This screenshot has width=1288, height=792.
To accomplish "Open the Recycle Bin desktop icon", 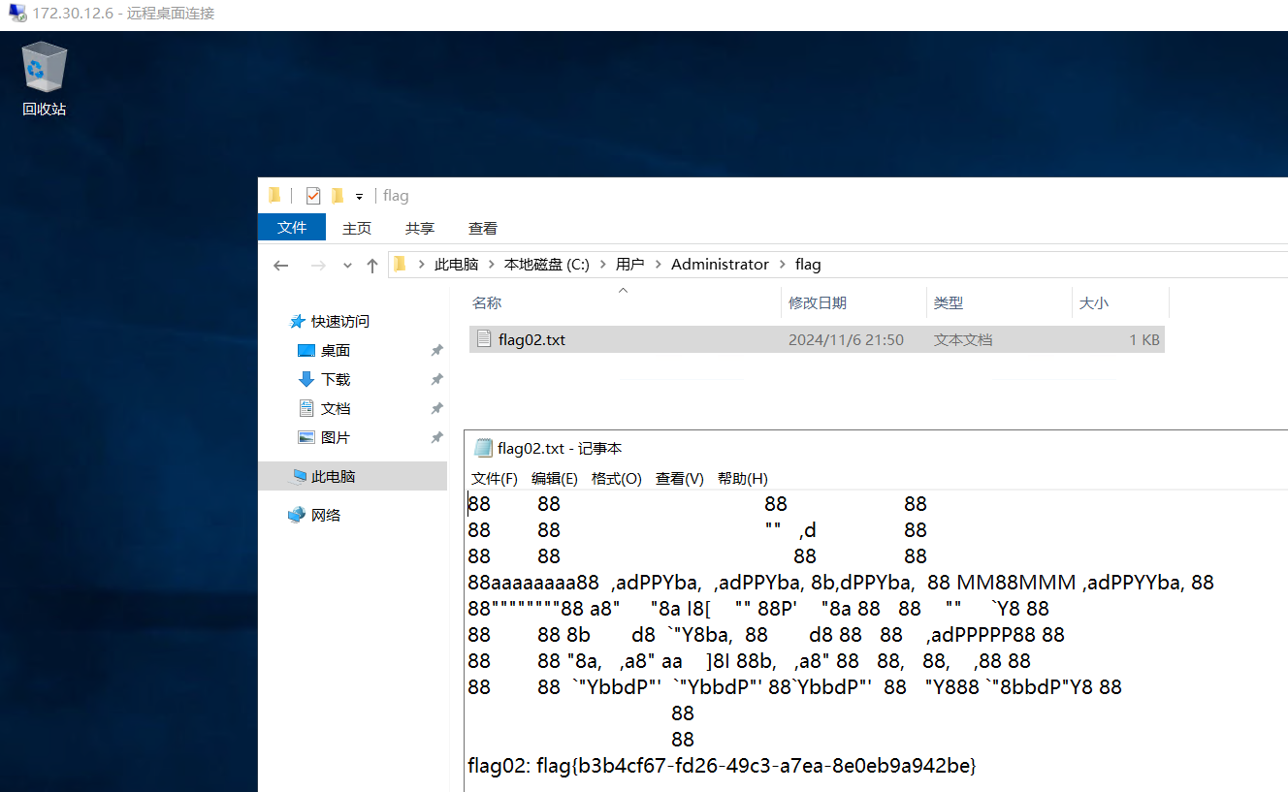I will (44, 79).
